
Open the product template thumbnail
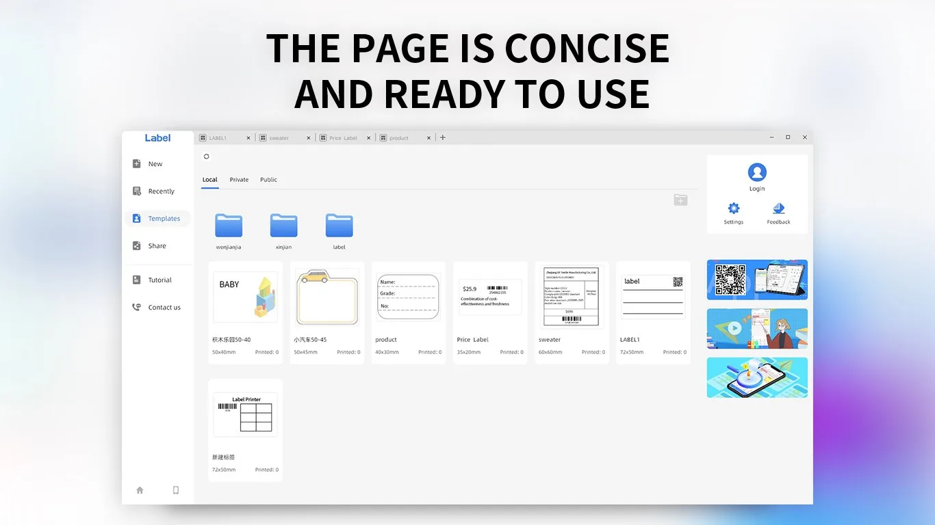pos(409,297)
